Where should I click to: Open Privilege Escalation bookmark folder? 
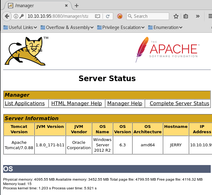pyautogui.click(x=121, y=27)
